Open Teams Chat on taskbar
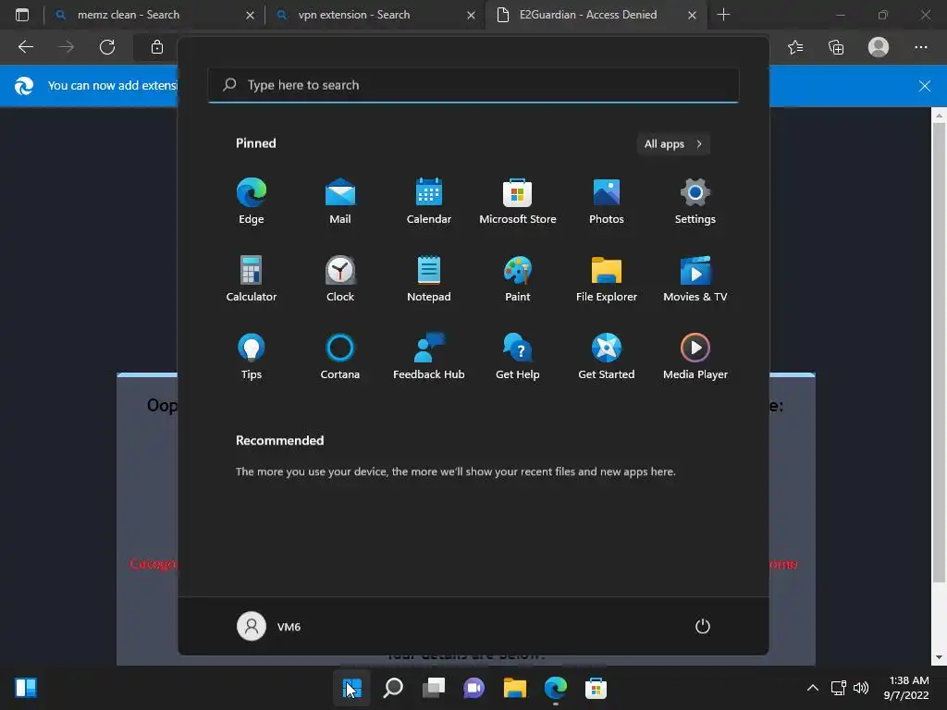 click(474, 688)
